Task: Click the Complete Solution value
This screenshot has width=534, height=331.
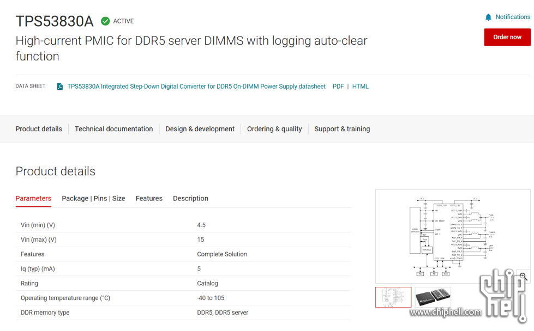Action: [x=222, y=254]
